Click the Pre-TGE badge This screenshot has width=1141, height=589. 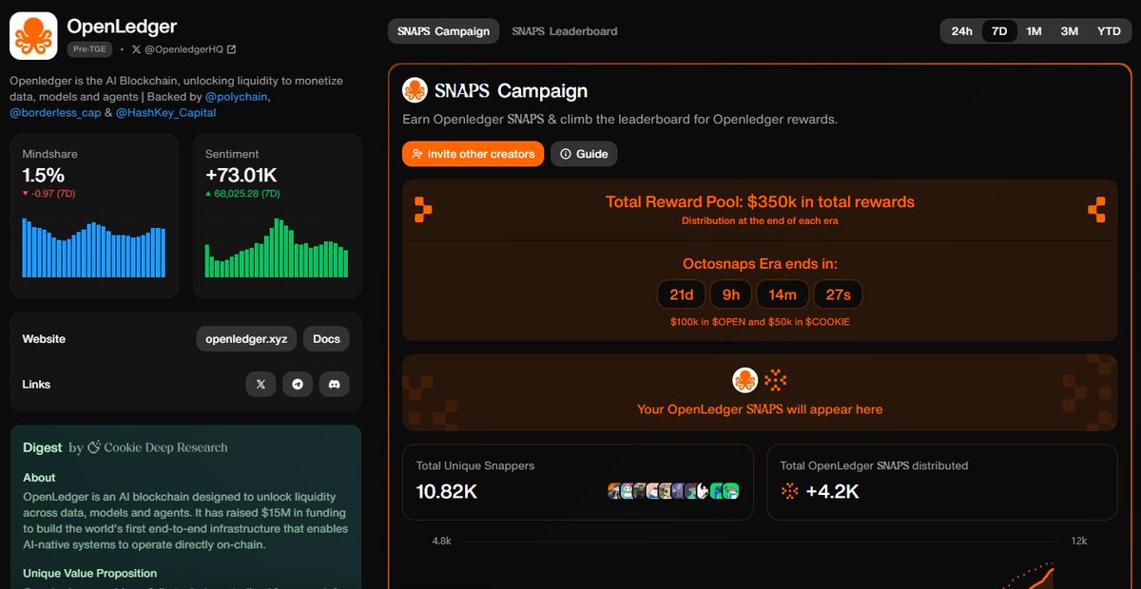tap(90, 49)
